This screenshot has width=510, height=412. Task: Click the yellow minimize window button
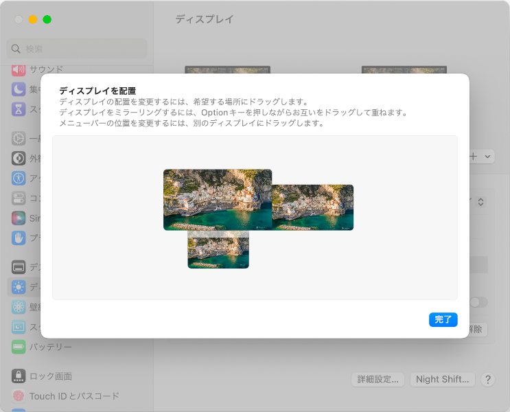click(33, 19)
